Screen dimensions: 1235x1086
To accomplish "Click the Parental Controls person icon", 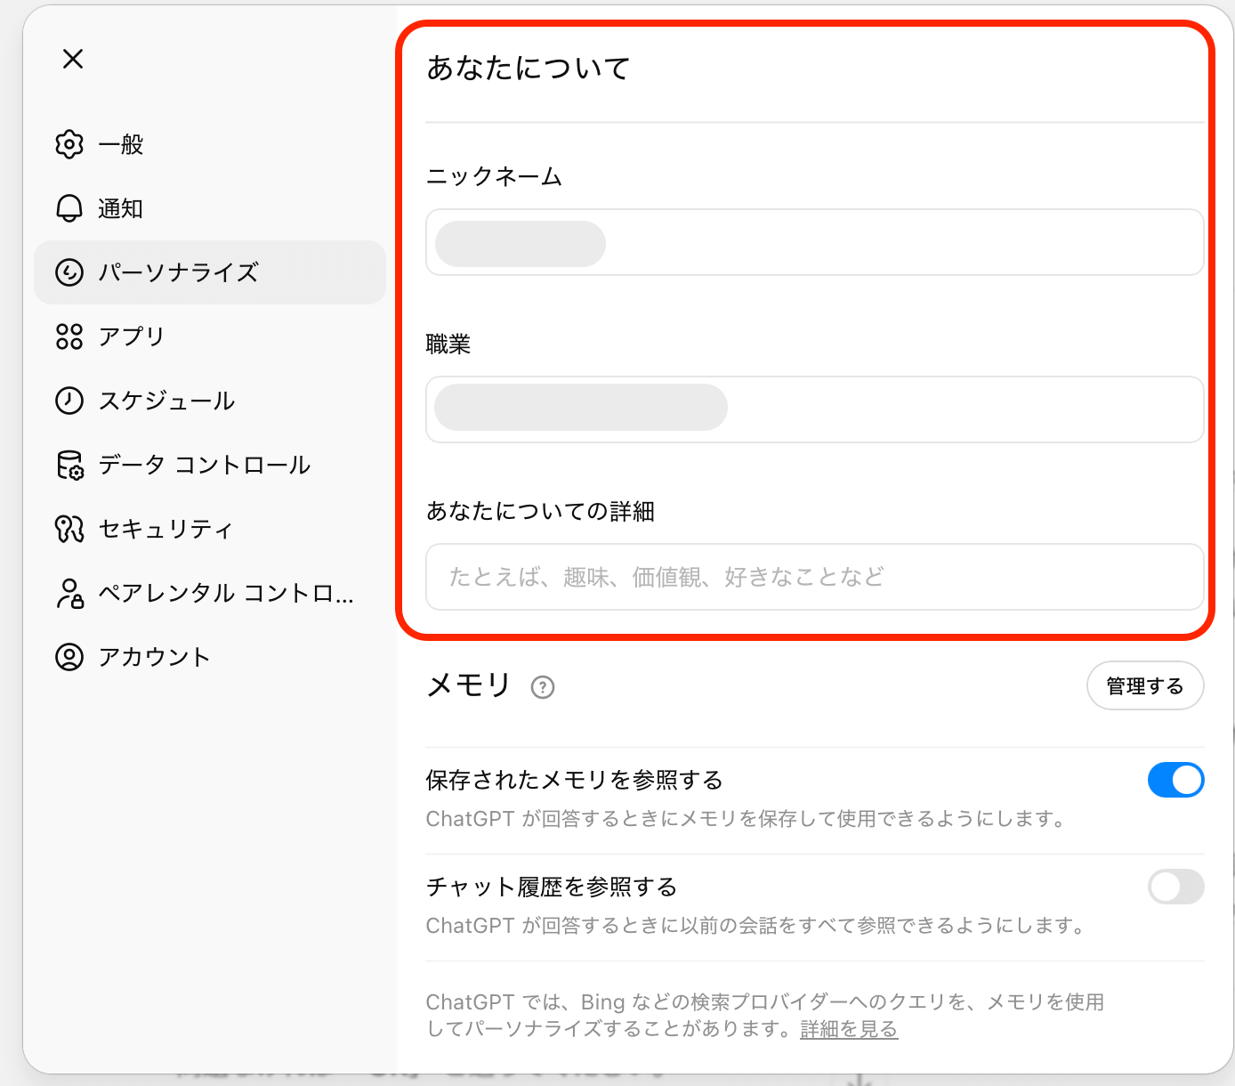I will click(x=69, y=593).
